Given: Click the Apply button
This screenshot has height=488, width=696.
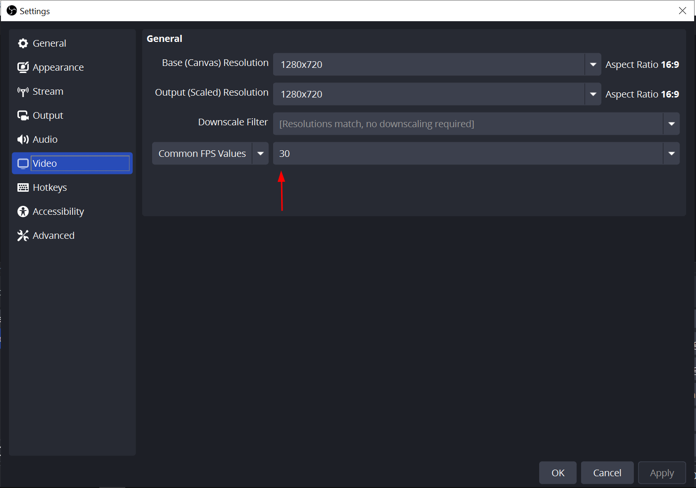Looking at the screenshot, I should click(x=662, y=473).
